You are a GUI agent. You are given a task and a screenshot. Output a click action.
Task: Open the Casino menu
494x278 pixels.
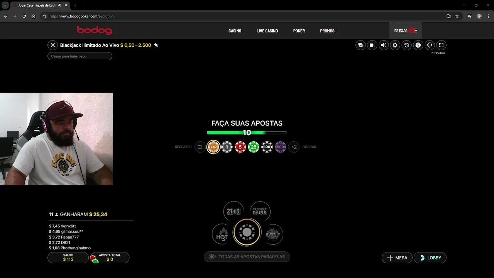point(235,31)
